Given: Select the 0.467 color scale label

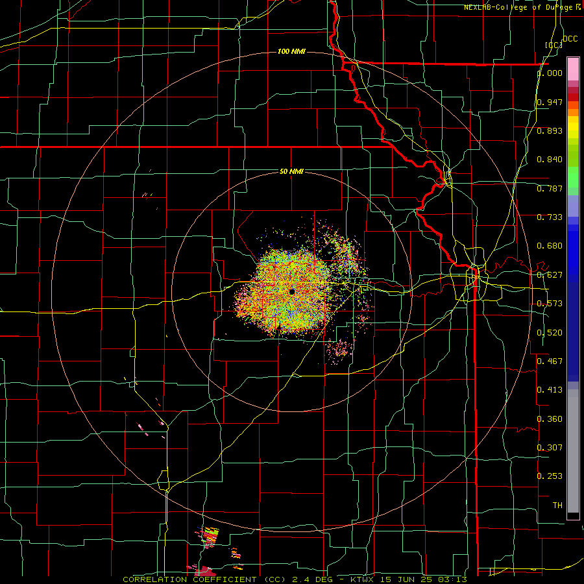Looking at the screenshot, I should pyautogui.click(x=550, y=361).
